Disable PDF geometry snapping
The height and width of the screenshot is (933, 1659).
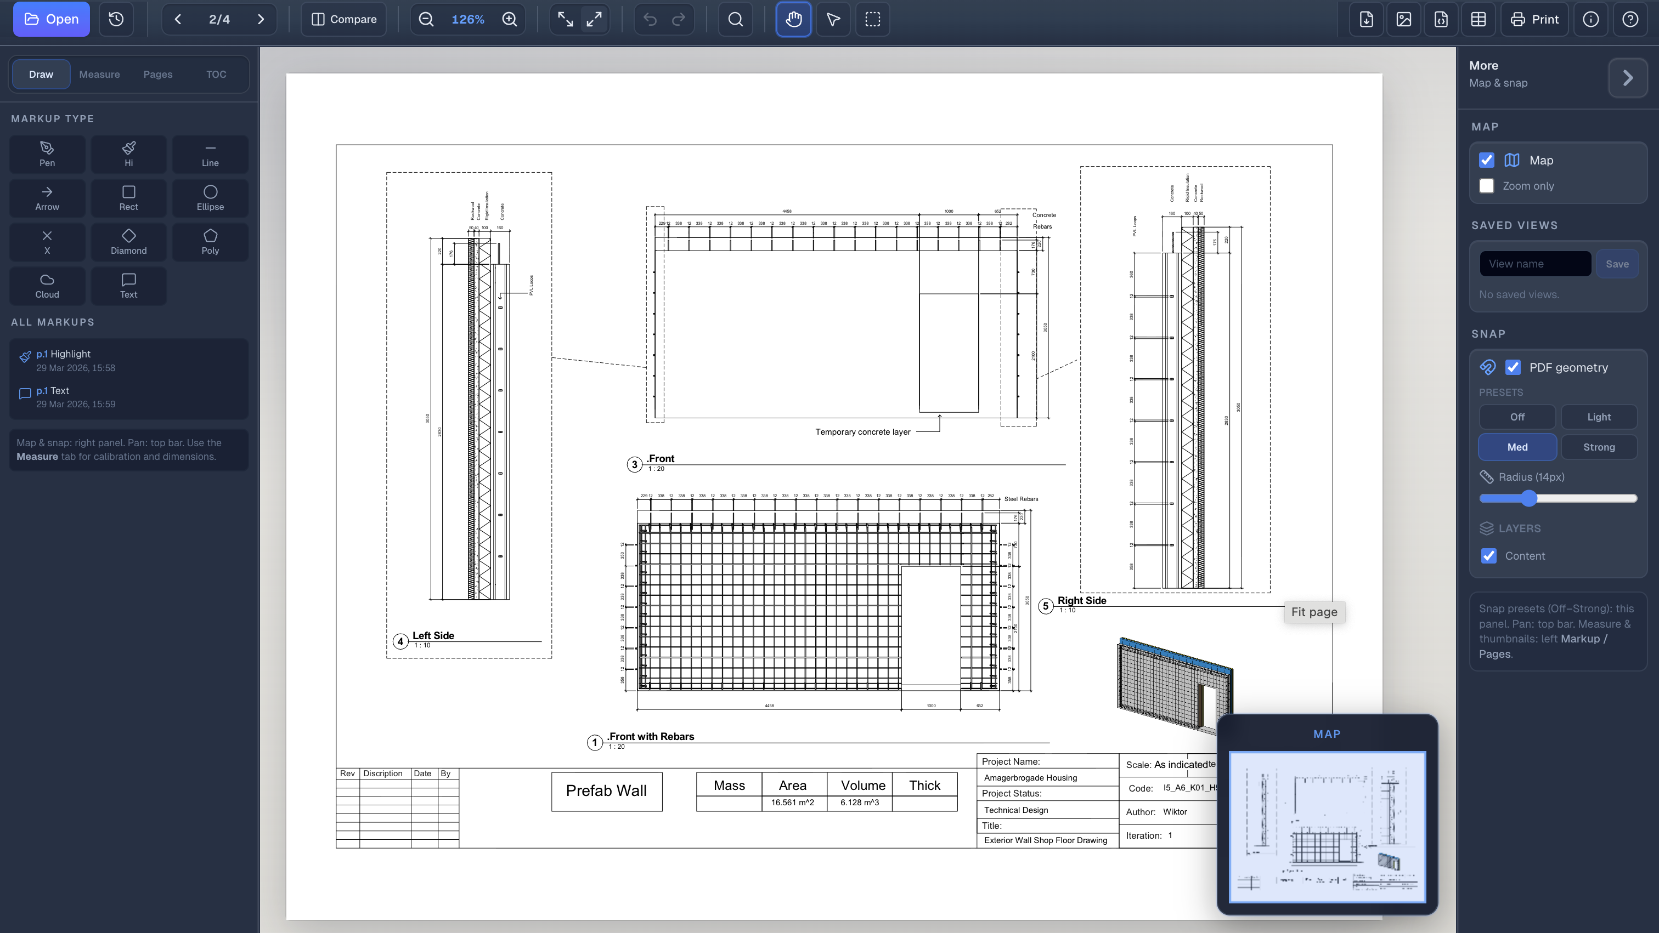coord(1513,367)
